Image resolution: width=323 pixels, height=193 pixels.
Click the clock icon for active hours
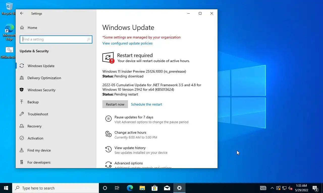click(109, 134)
